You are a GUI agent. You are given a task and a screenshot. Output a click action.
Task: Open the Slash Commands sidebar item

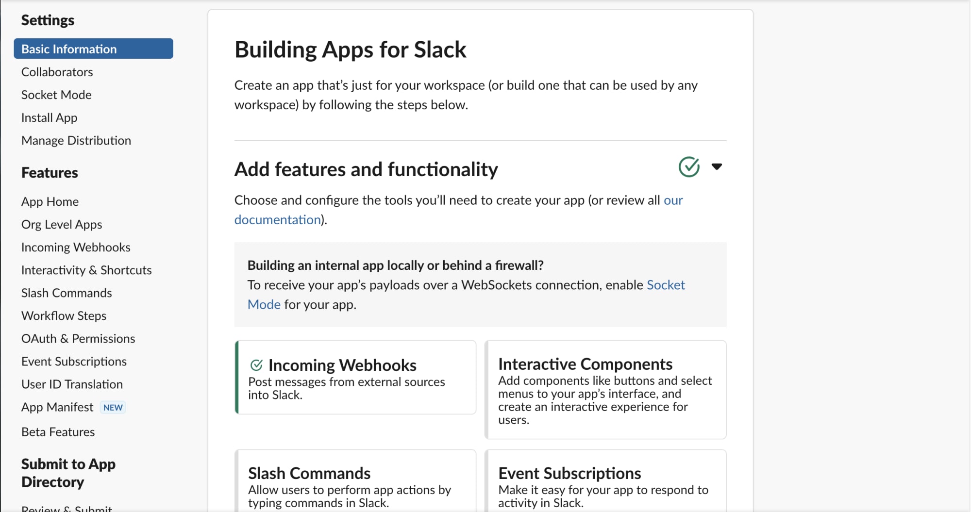[67, 293]
